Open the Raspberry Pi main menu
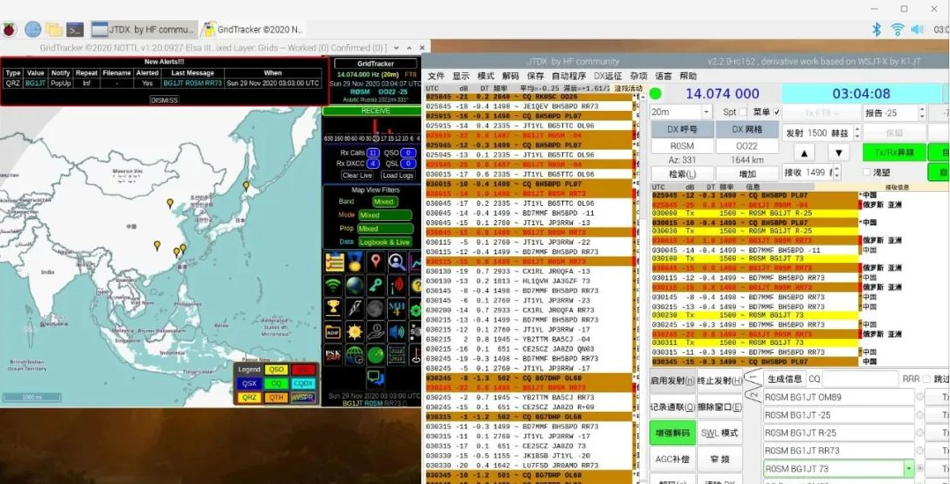The image size is (950, 484). pyautogui.click(x=9, y=29)
